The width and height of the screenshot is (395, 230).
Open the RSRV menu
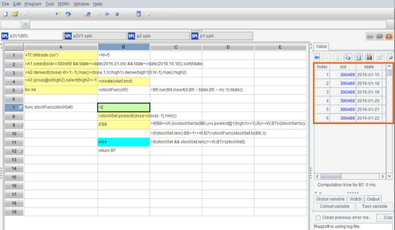(x=64, y=4)
